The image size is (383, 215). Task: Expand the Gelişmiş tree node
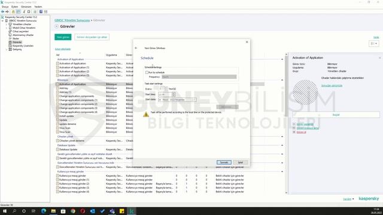[7, 50]
